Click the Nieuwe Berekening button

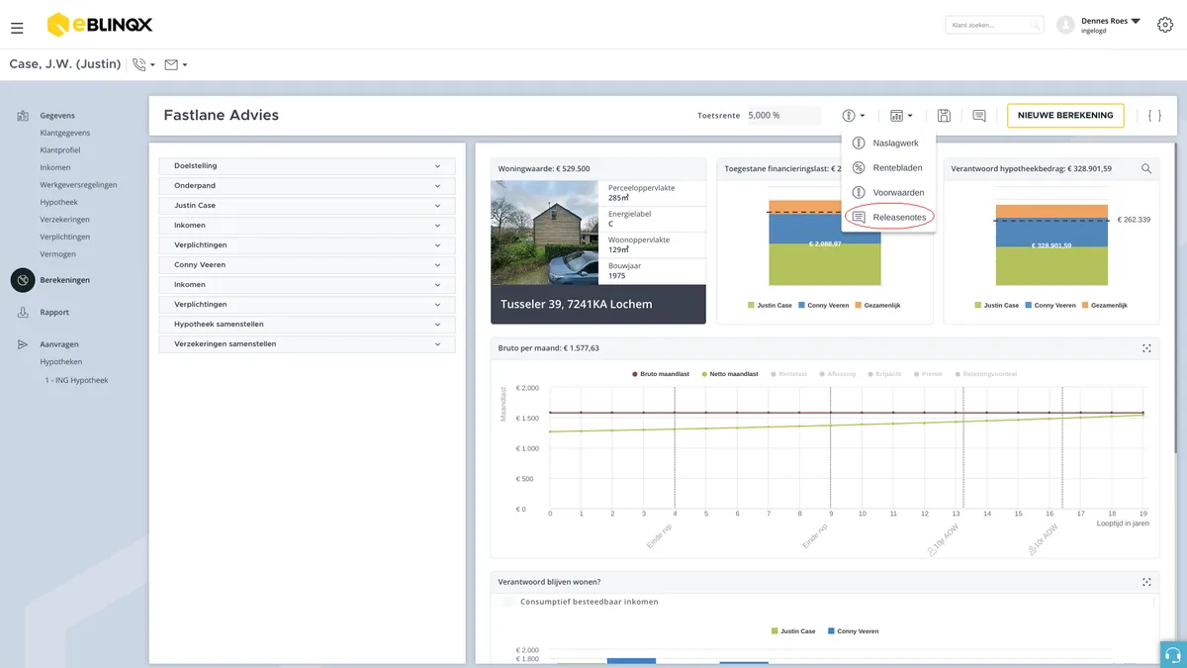pos(1065,116)
